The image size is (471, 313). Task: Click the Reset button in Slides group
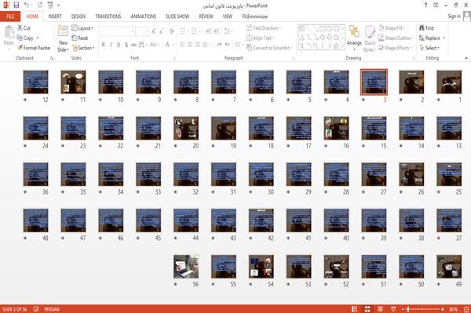[80, 38]
